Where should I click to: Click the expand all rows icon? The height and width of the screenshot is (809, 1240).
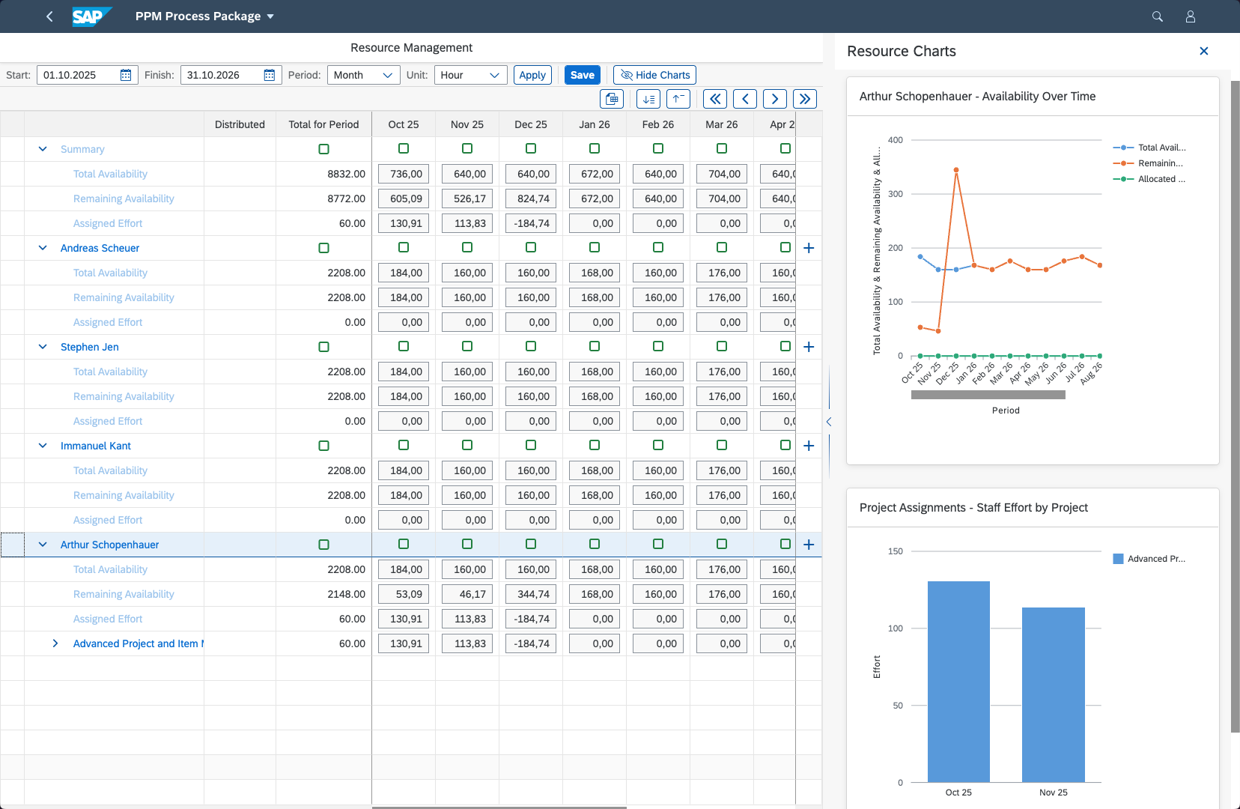tap(648, 99)
